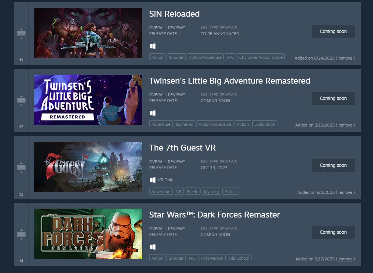
Task: Click the reorder handle for SiN Reloaded
Action: click(x=21, y=34)
